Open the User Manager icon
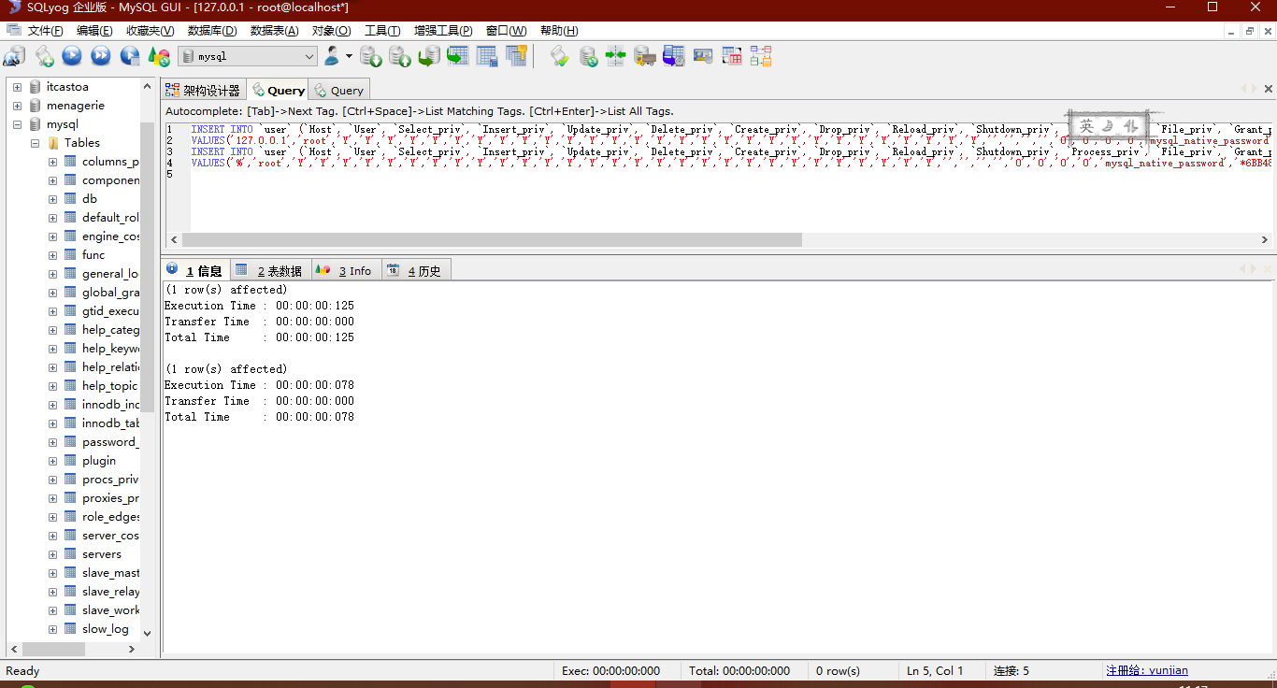 (x=332, y=56)
